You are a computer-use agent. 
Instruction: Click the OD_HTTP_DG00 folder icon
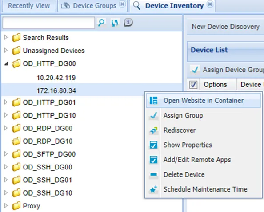point(16,63)
